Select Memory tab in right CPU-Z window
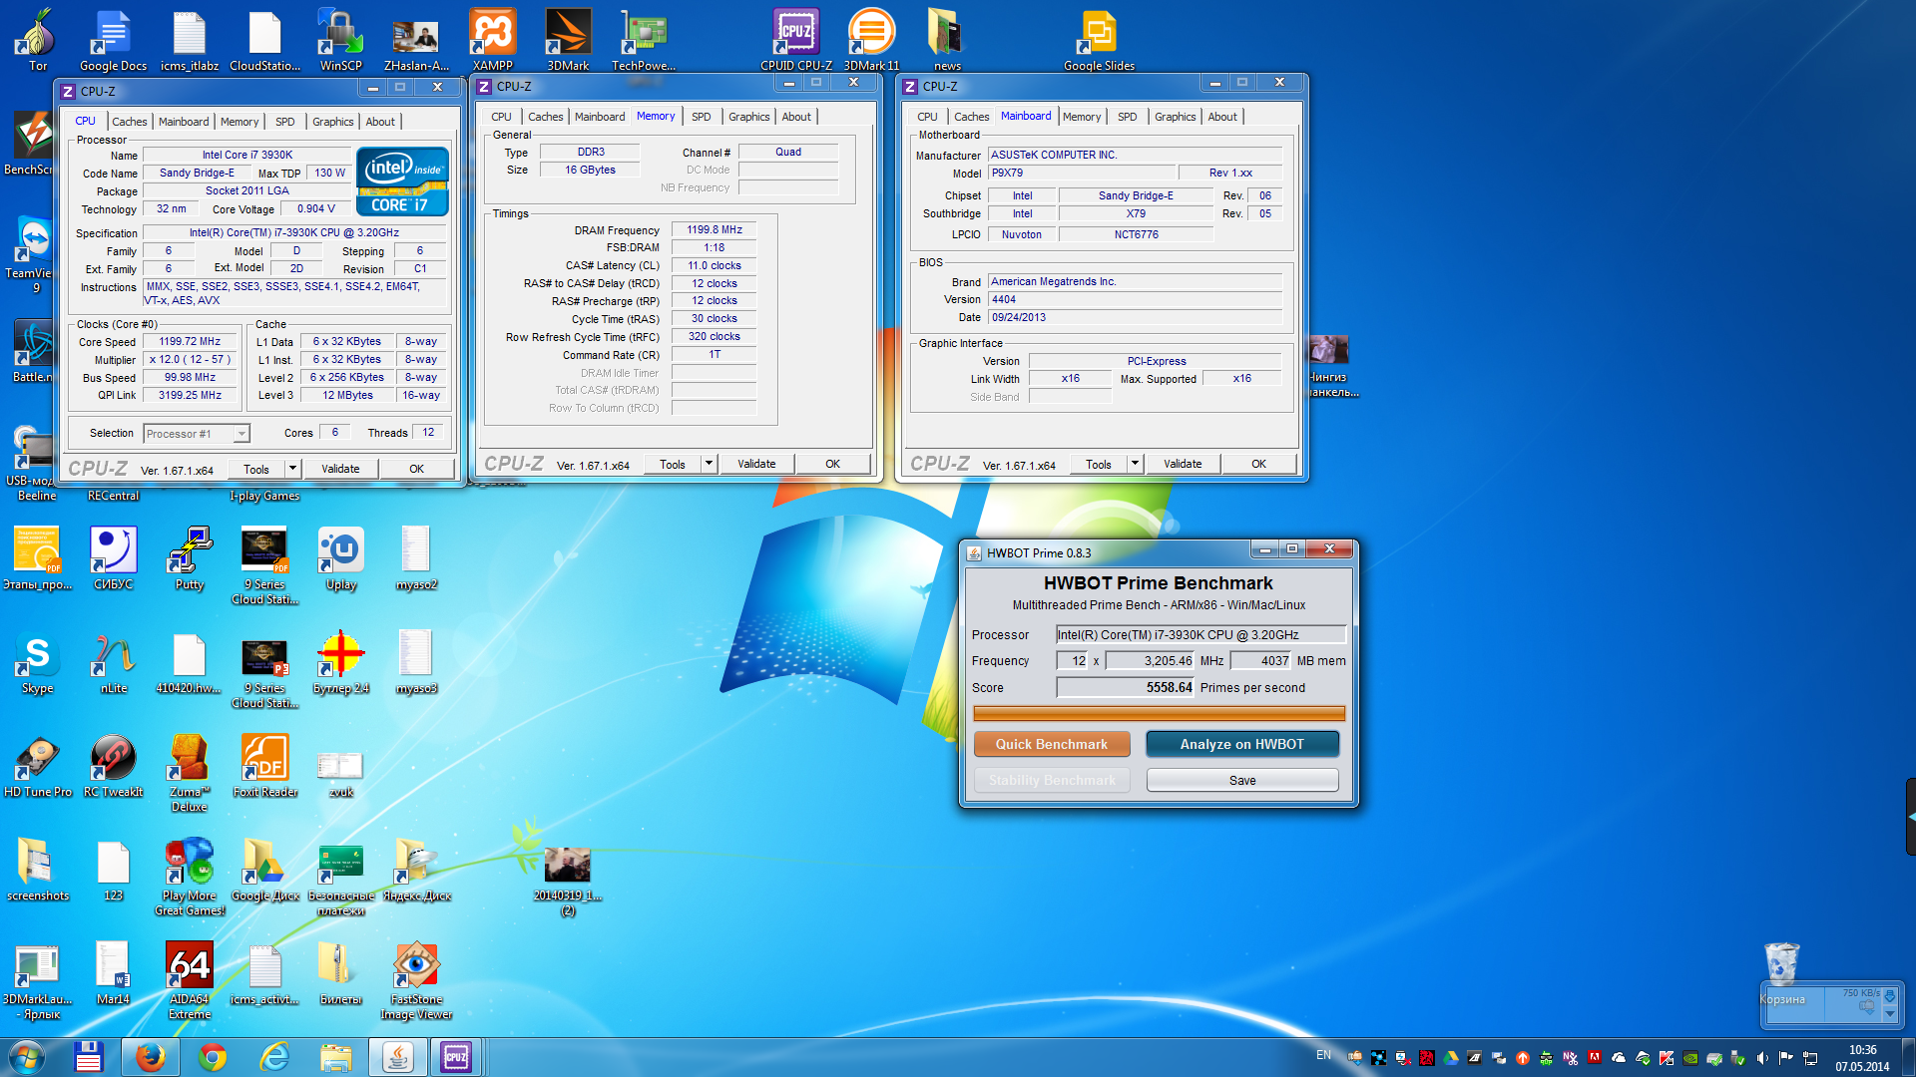 pyautogui.click(x=1082, y=117)
